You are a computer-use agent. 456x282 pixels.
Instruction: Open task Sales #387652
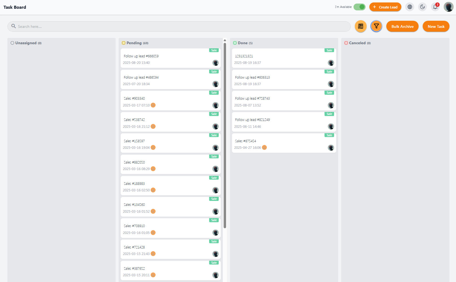click(x=171, y=271)
